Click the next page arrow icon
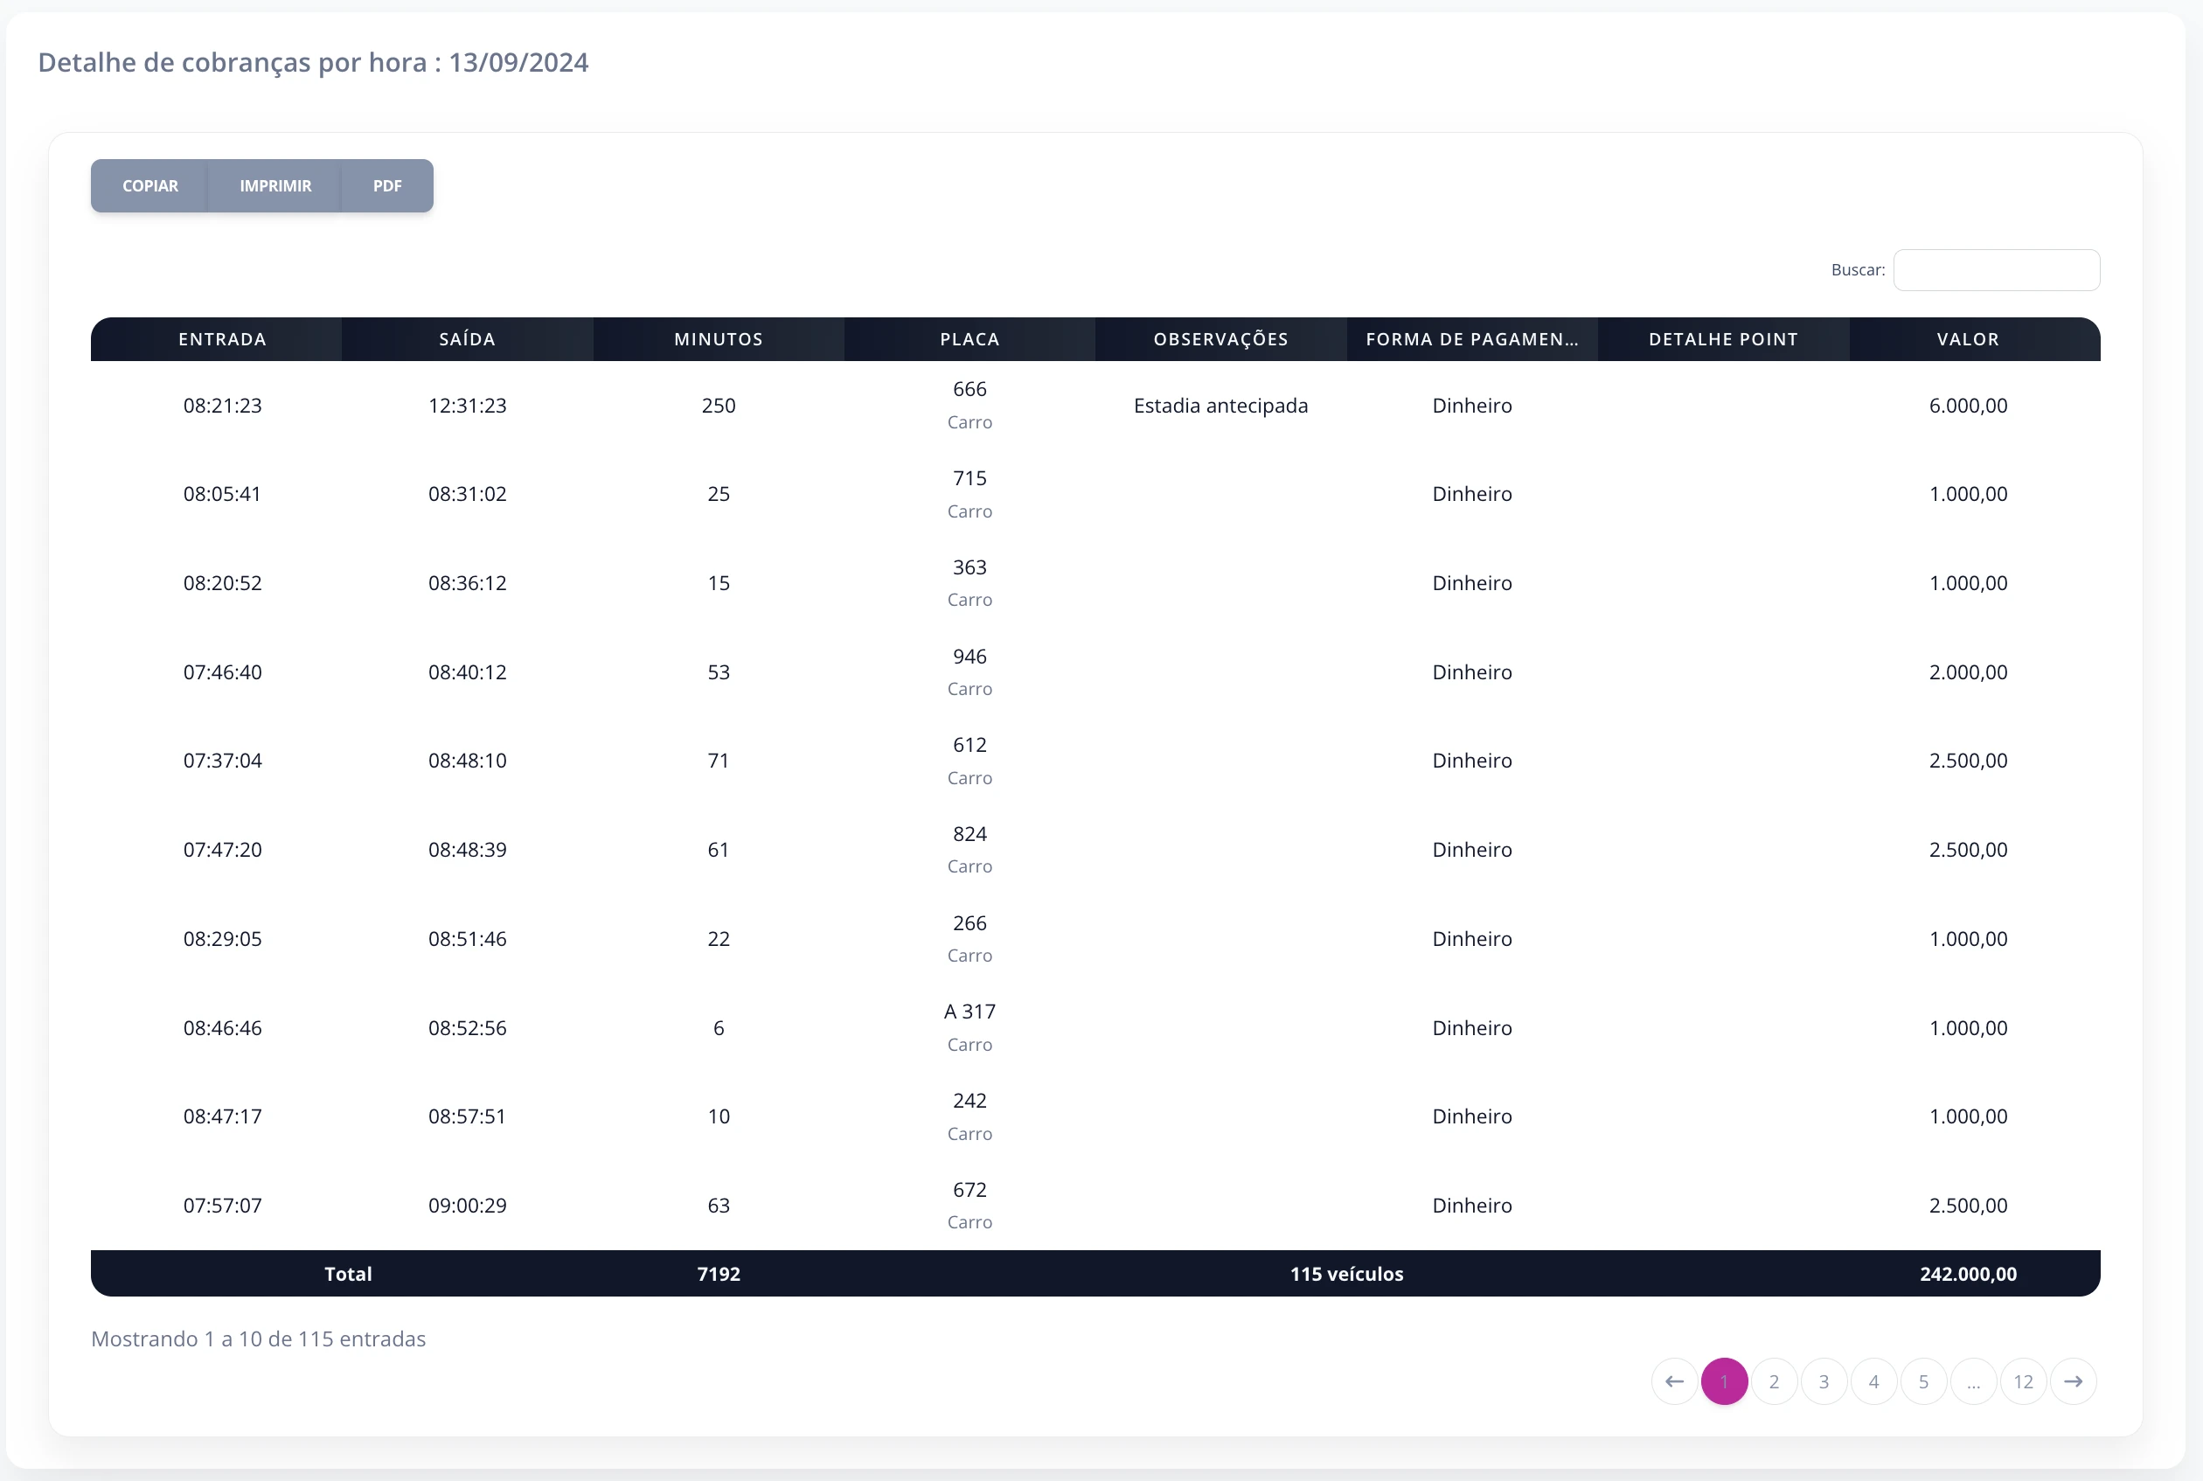The image size is (2203, 1481). pos(2073,1382)
